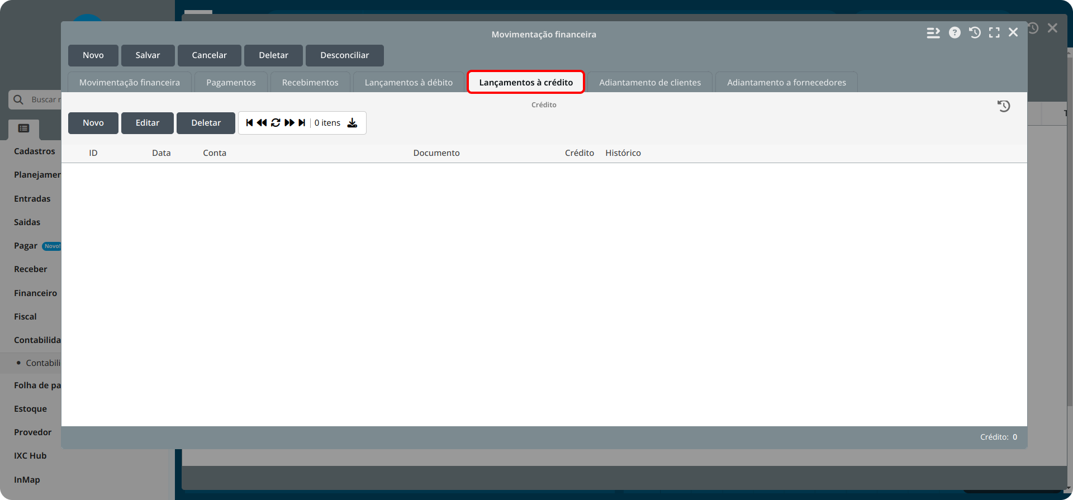
Task: Sort grid by Histórico column header
Action: pos(623,153)
